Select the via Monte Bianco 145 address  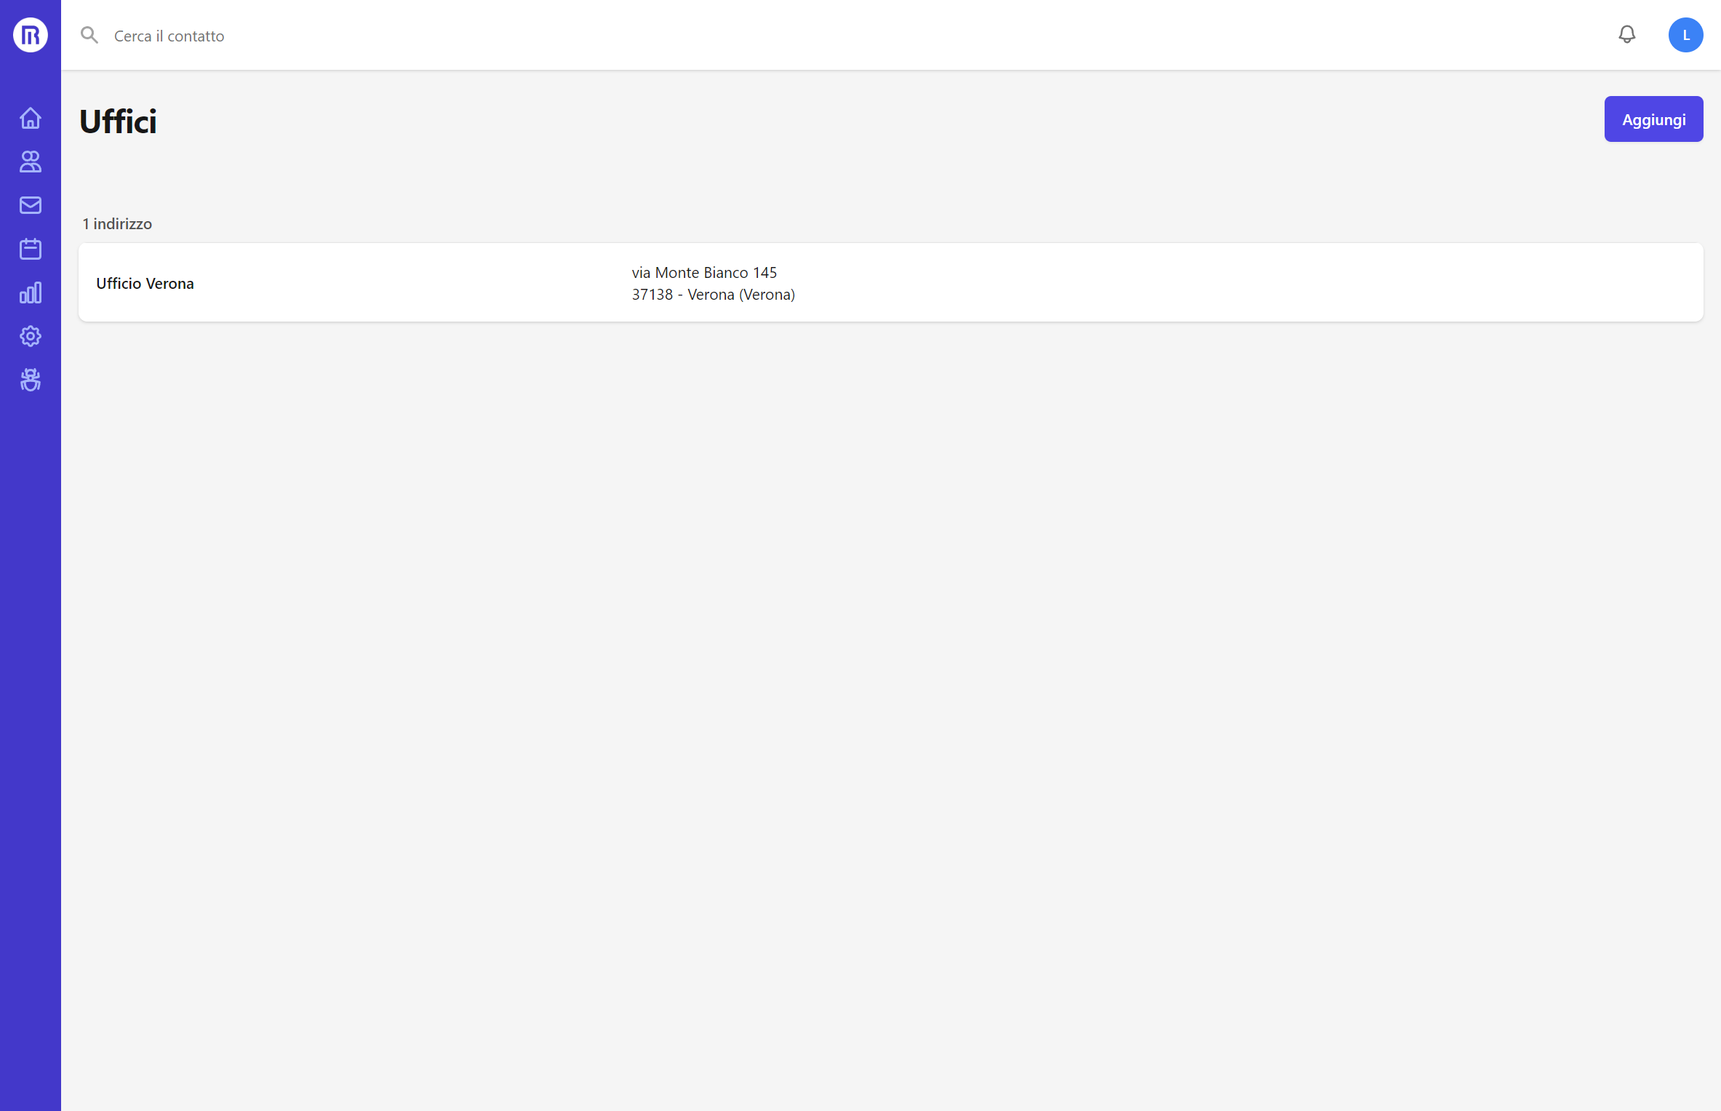pyautogui.click(x=703, y=272)
